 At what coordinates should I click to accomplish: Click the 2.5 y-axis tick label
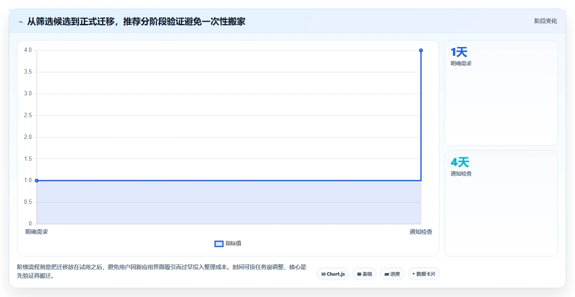coord(28,115)
